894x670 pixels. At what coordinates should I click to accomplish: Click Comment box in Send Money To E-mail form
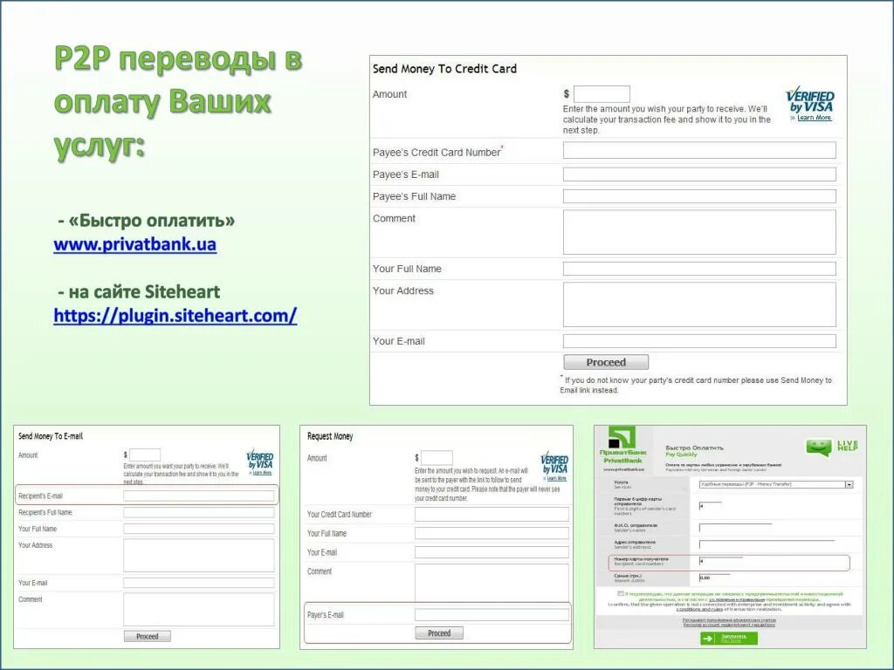pos(198,610)
